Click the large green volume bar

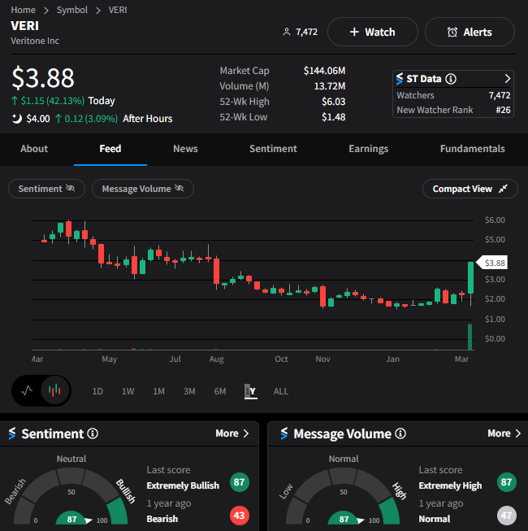[x=470, y=337]
